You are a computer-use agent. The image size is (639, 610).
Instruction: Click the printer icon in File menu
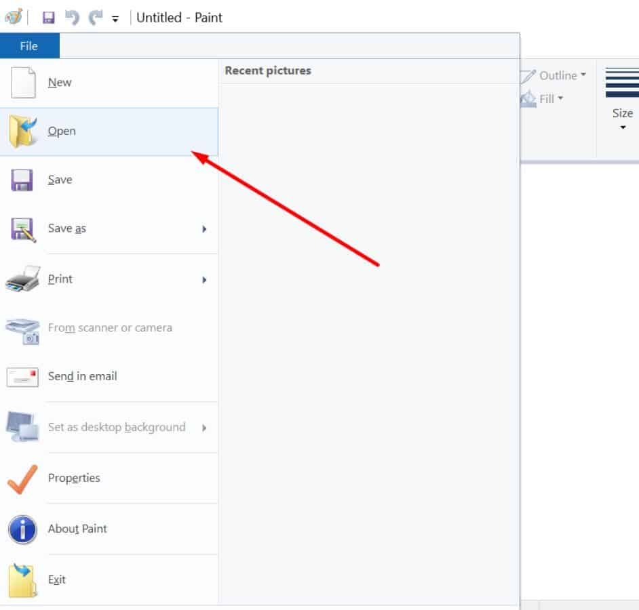point(22,279)
